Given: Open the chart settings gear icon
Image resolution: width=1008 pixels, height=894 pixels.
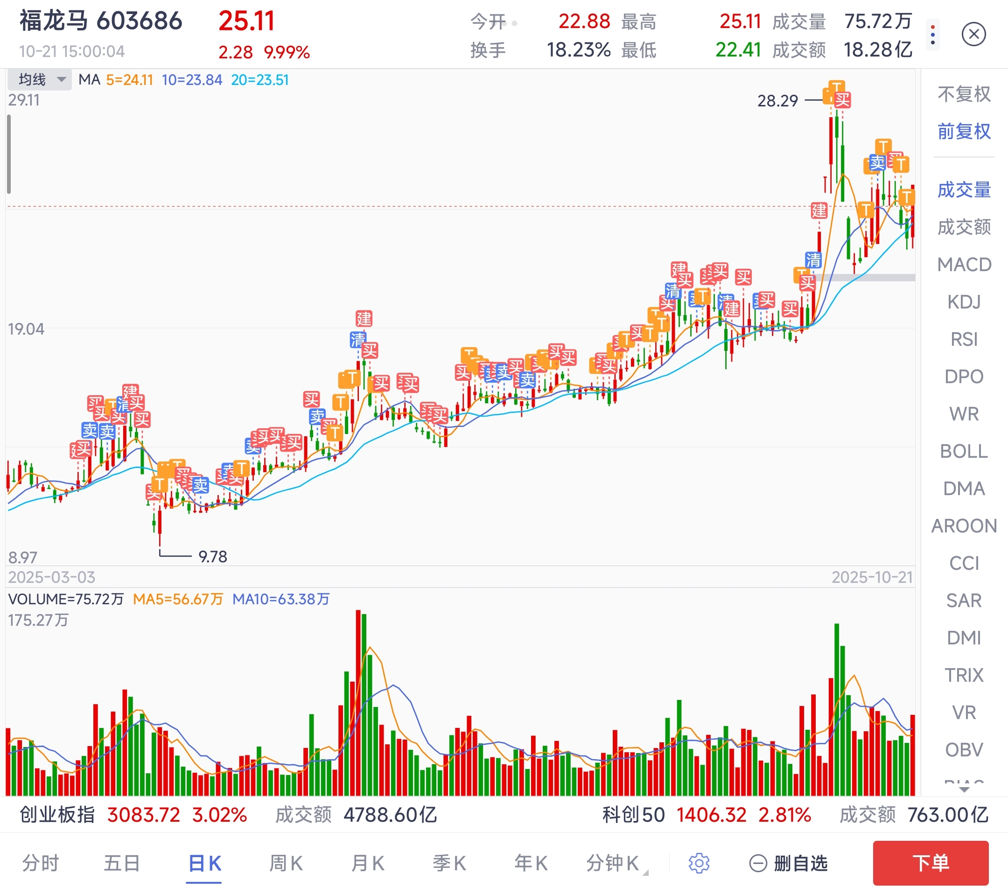Looking at the screenshot, I should click(x=699, y=863).
